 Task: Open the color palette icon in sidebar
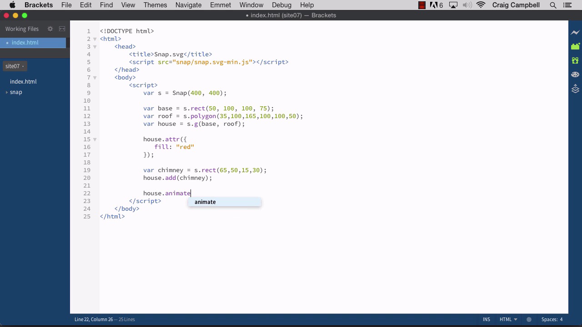pyautogui.click(x=575, y=74)
